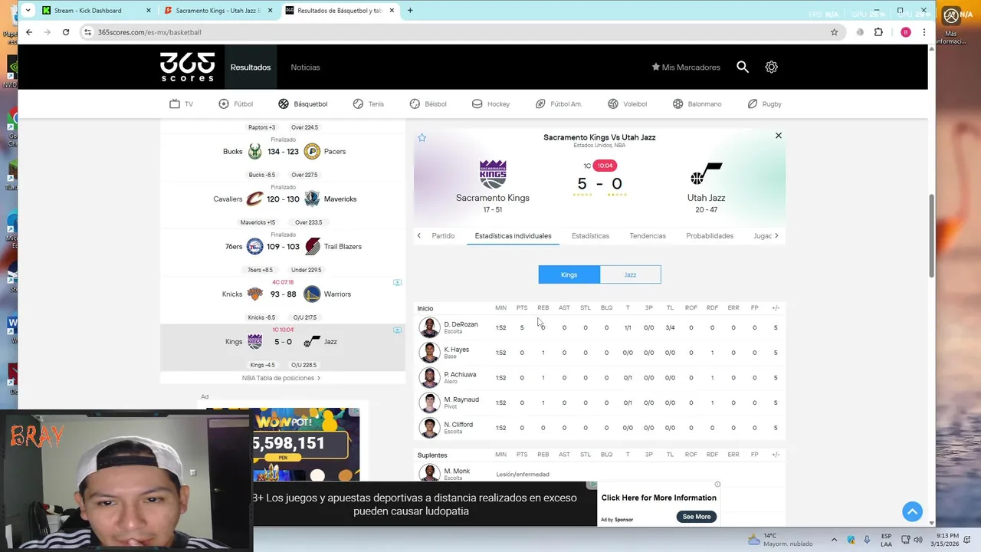This screenshot has height=552, width=981.
Task: Click the TV icon on Knicks-Warriors game
Action: coord(397,283)
